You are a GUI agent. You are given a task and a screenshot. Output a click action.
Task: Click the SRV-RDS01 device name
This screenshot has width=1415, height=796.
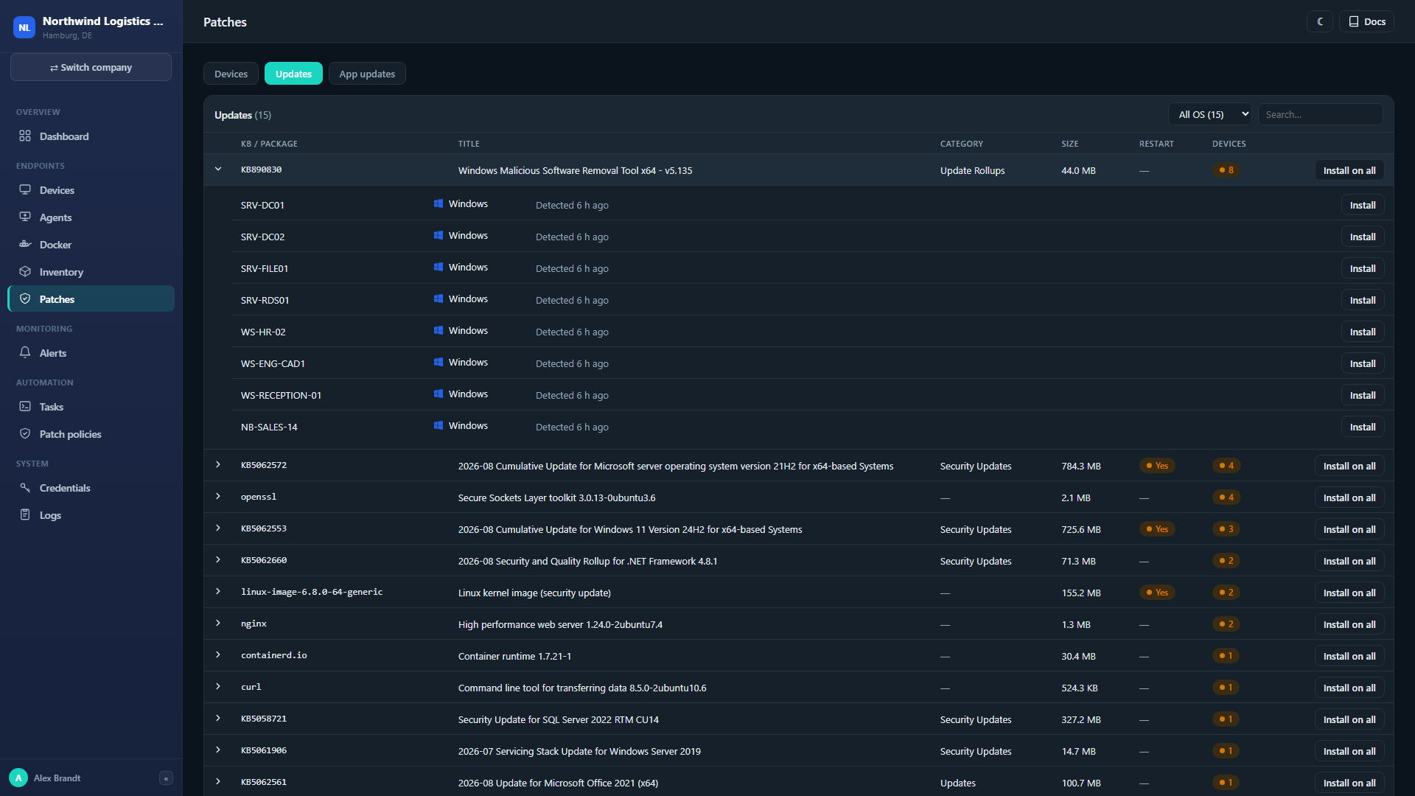pyautogui.click(x=265, y=300)
